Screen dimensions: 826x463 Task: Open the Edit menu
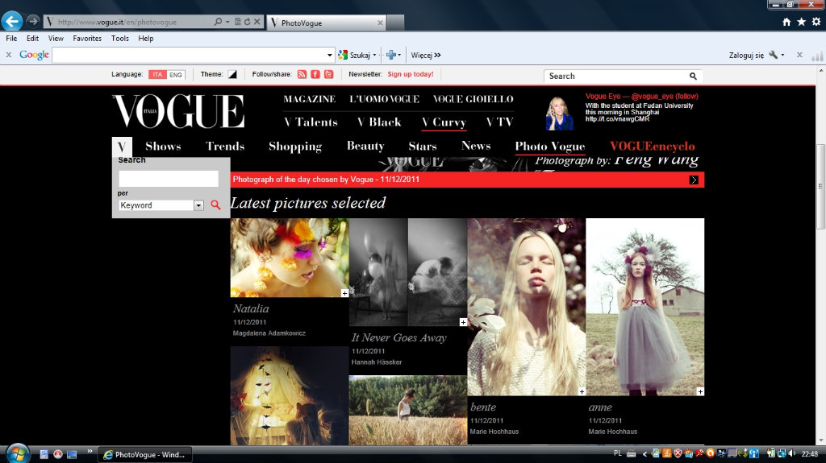(x=32, y=39)
